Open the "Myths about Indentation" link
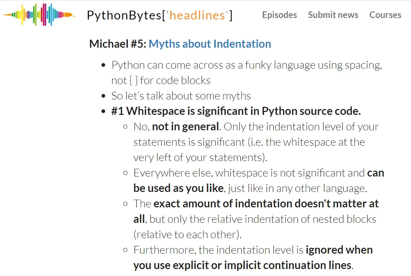This screenshot has height=276, width=411. coord(210,44)
